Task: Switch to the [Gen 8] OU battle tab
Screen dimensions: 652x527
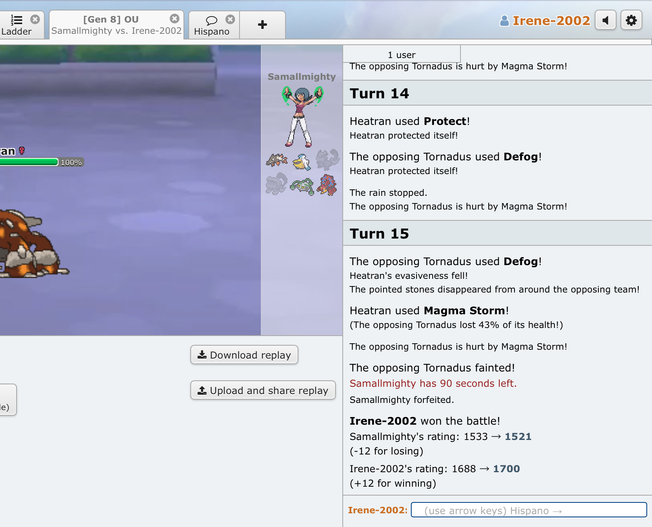Action: pos(116,25)
